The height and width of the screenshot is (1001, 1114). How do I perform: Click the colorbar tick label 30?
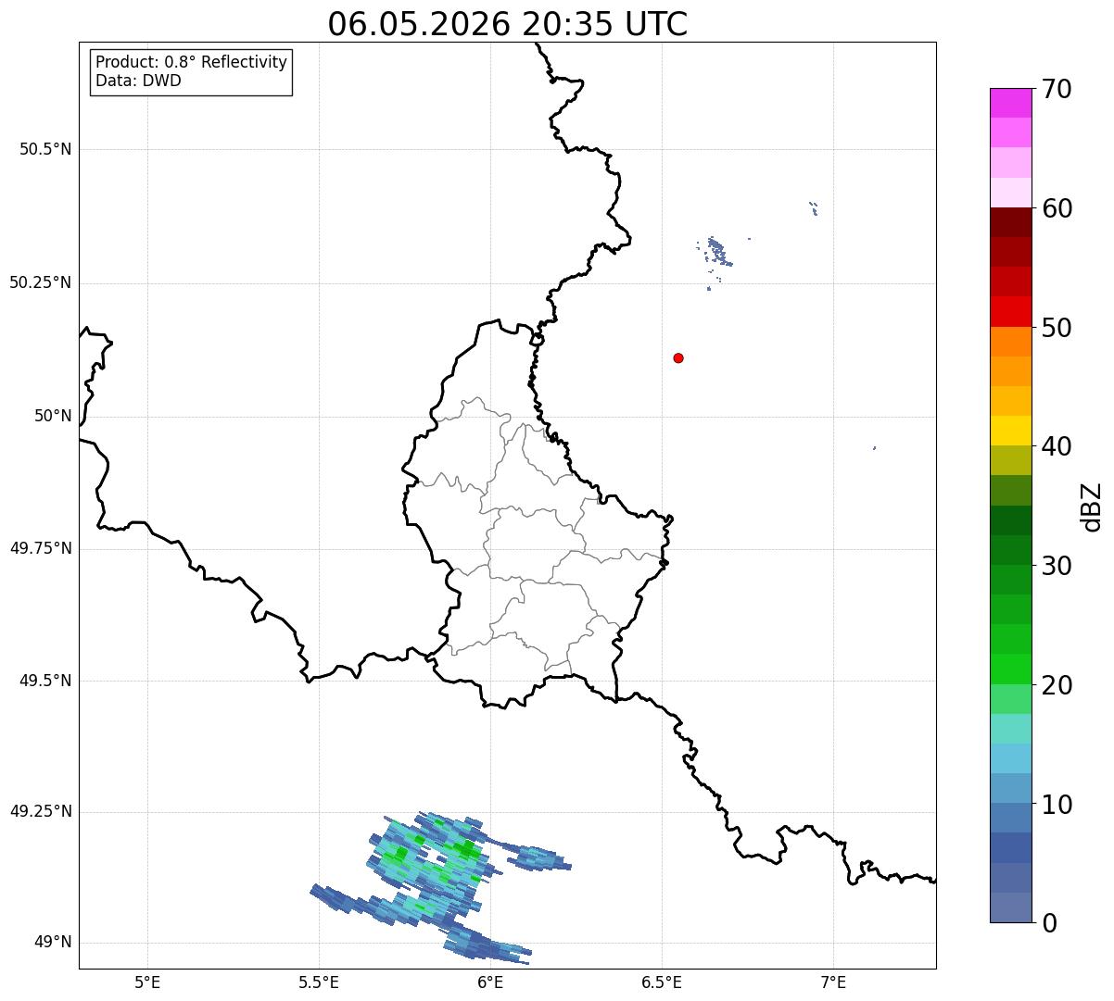1057,565
